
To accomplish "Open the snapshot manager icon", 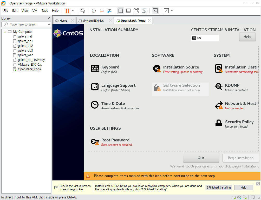I will (109, 11).
